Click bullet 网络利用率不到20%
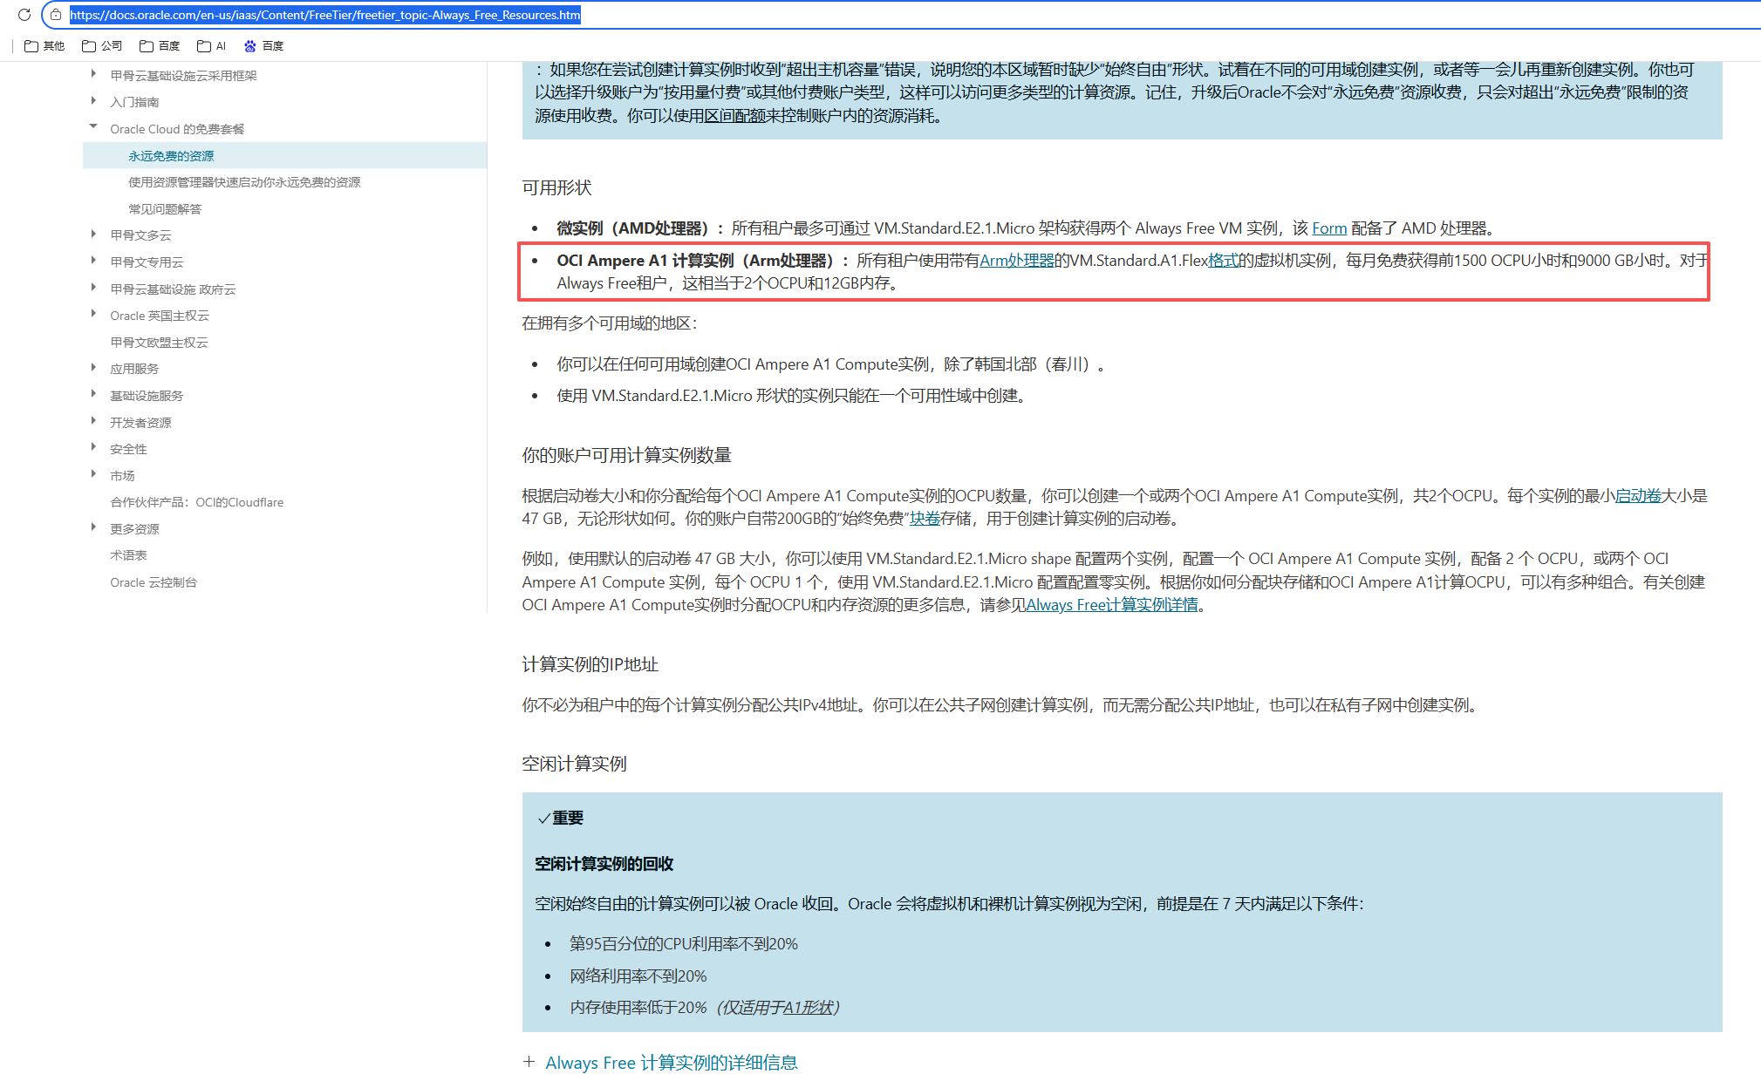1761x1081 pixels. (638, 976)
